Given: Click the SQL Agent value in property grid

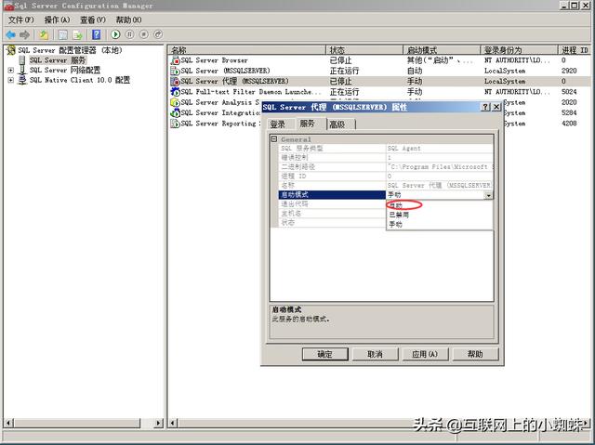Looking at the screenshot, I should (404, 149).
